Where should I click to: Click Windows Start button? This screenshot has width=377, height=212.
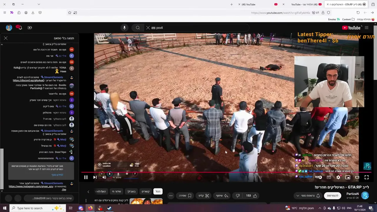pos(5,208)
